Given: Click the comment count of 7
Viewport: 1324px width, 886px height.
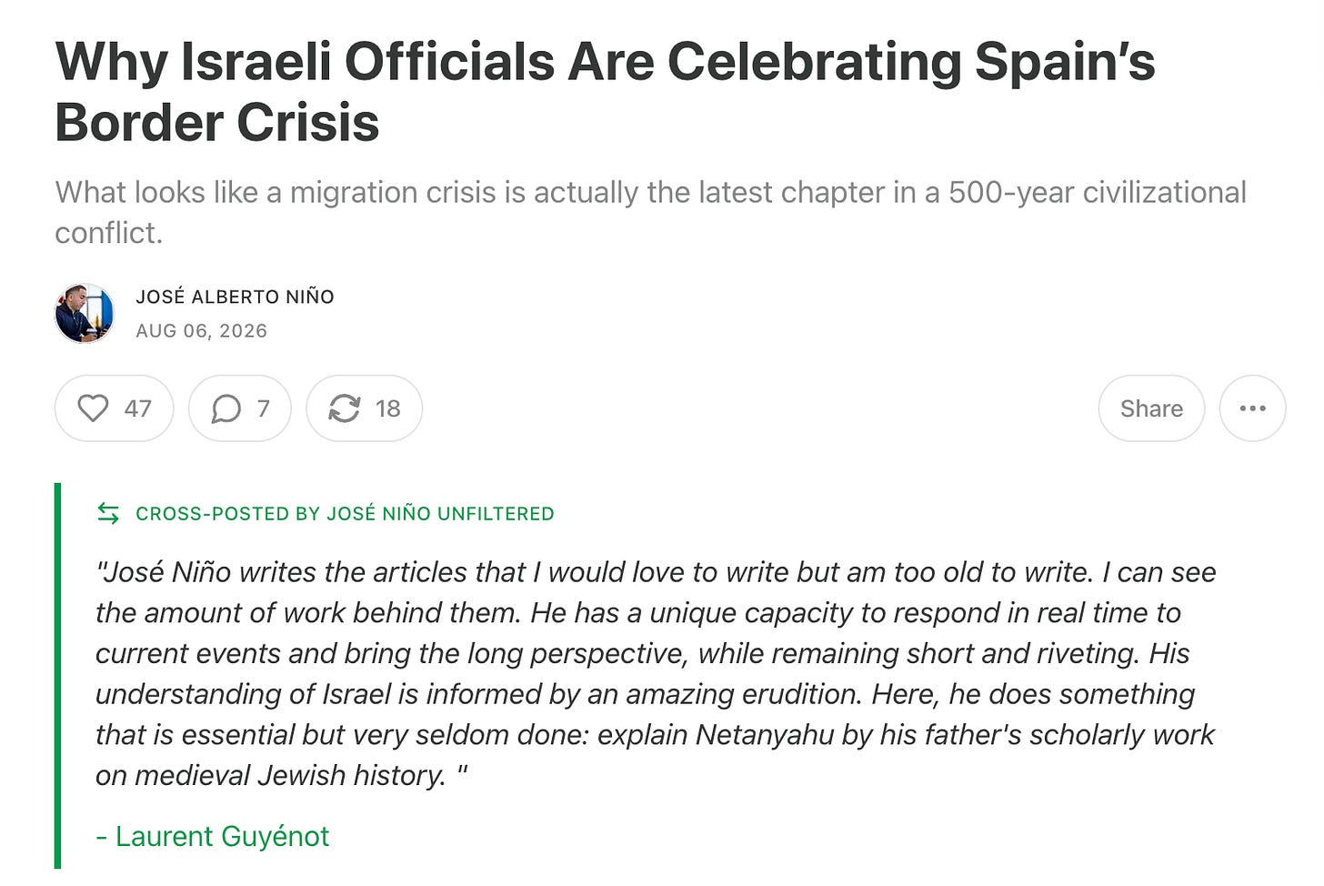Looking at the screenshot, I should tap(263, 408).
